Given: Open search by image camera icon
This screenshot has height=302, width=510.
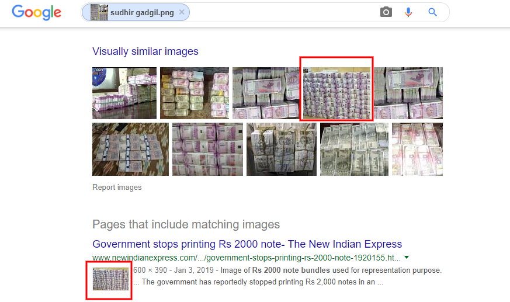Looking at the screenshot, I should click(x=386, y=12).
